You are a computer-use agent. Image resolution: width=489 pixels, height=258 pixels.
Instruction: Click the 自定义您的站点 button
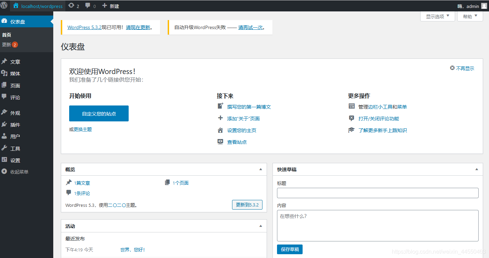pyautogui.click(x=99, y=113)
